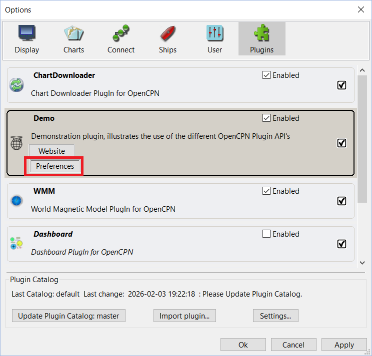The width and height of the screenshot is (372, 356).
Task: Switch to the User tab label
Action: [214, 50]
